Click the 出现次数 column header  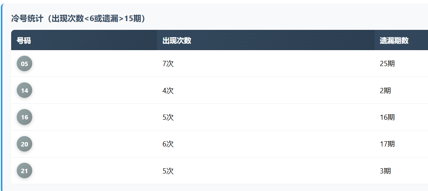point(177,40)
